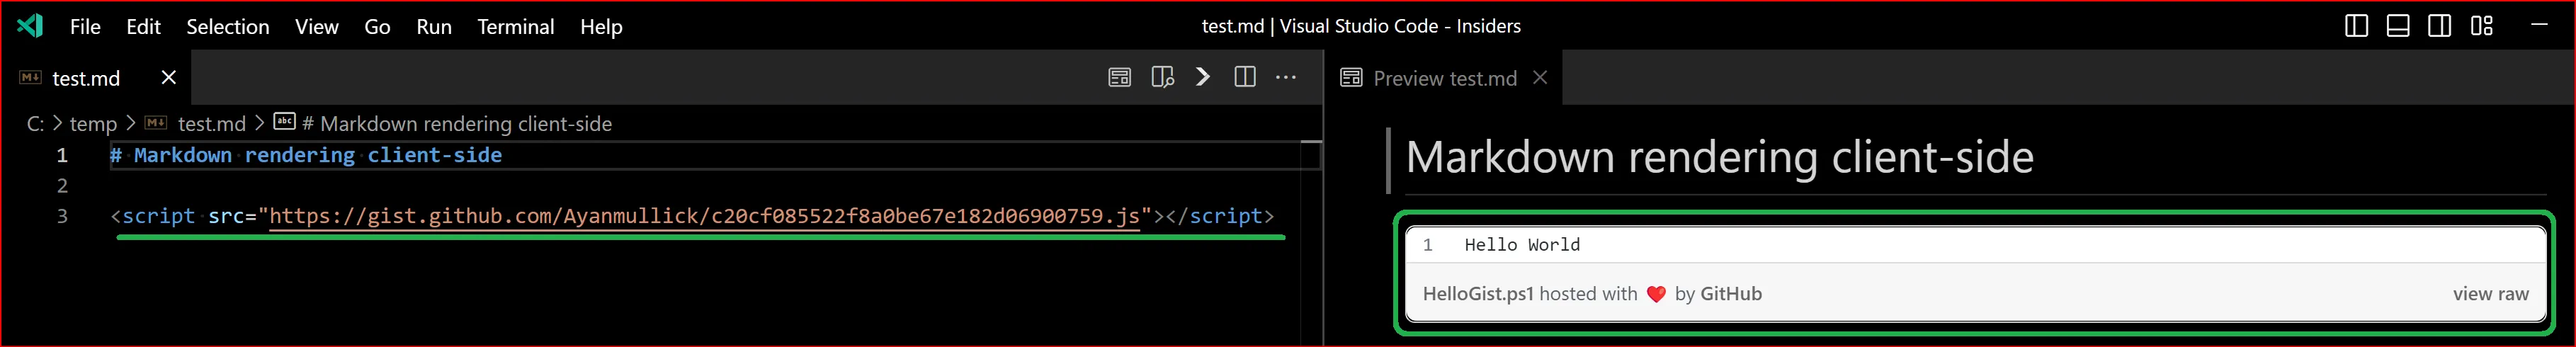Click the preview icon on Preview tab
Image resolution: width=2576 pixels, height=347 pixels.
pos(1351,78)
